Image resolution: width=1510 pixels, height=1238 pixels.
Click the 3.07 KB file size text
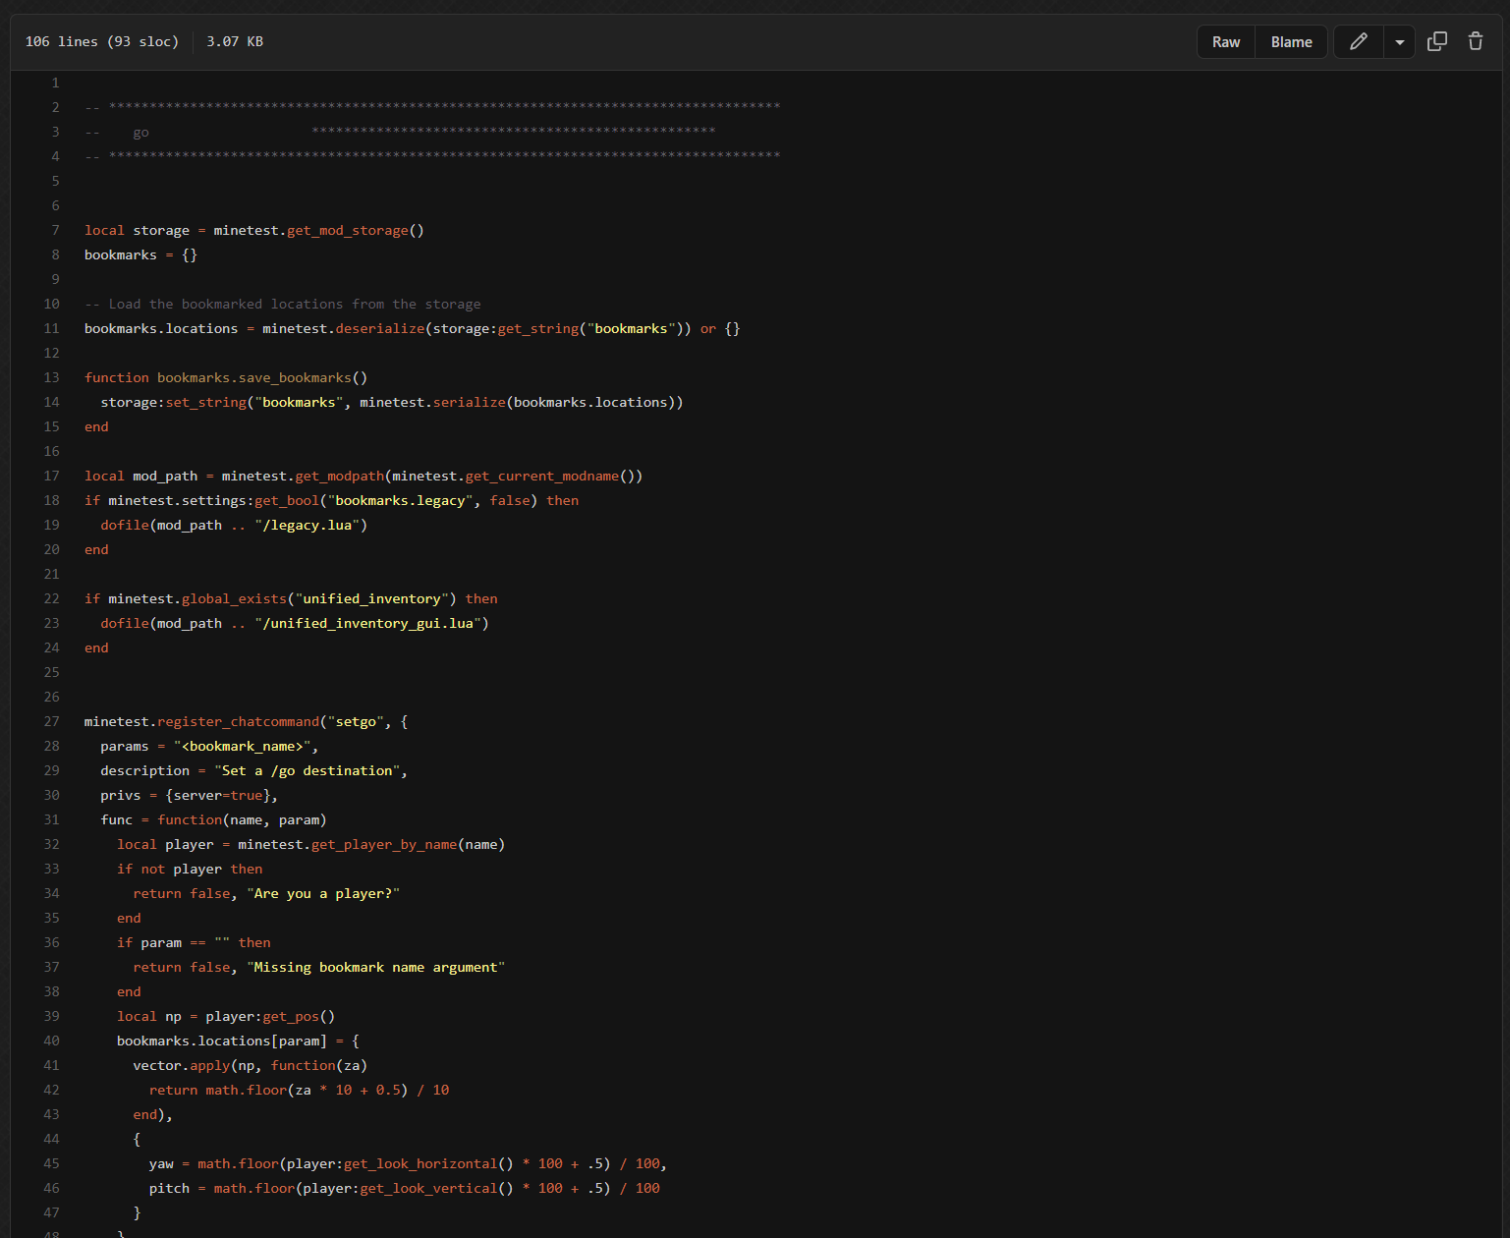pyautogui.click(x=235, y=41)
